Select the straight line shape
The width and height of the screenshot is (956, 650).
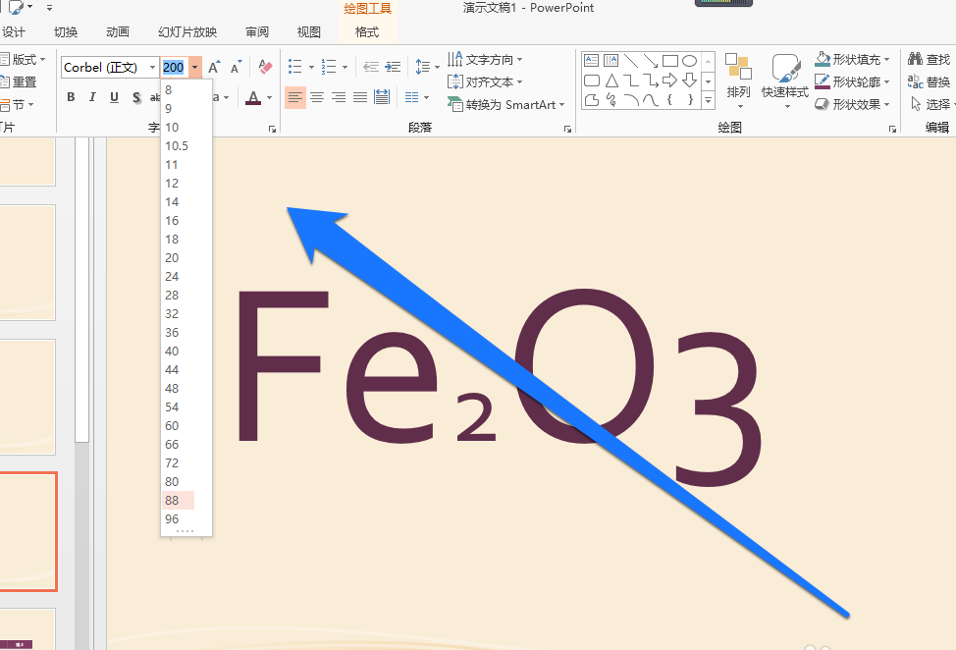[631, 60]
